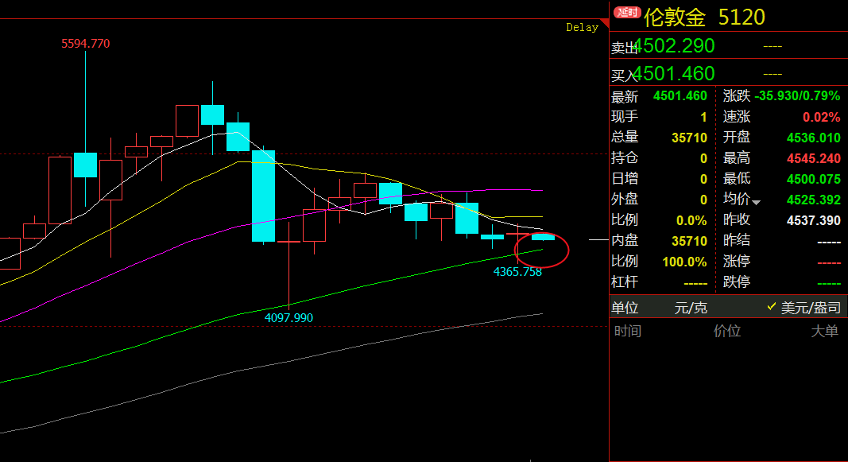Click the 买入 label
This screenshot has height=462, width=848.
click(623, 76)
